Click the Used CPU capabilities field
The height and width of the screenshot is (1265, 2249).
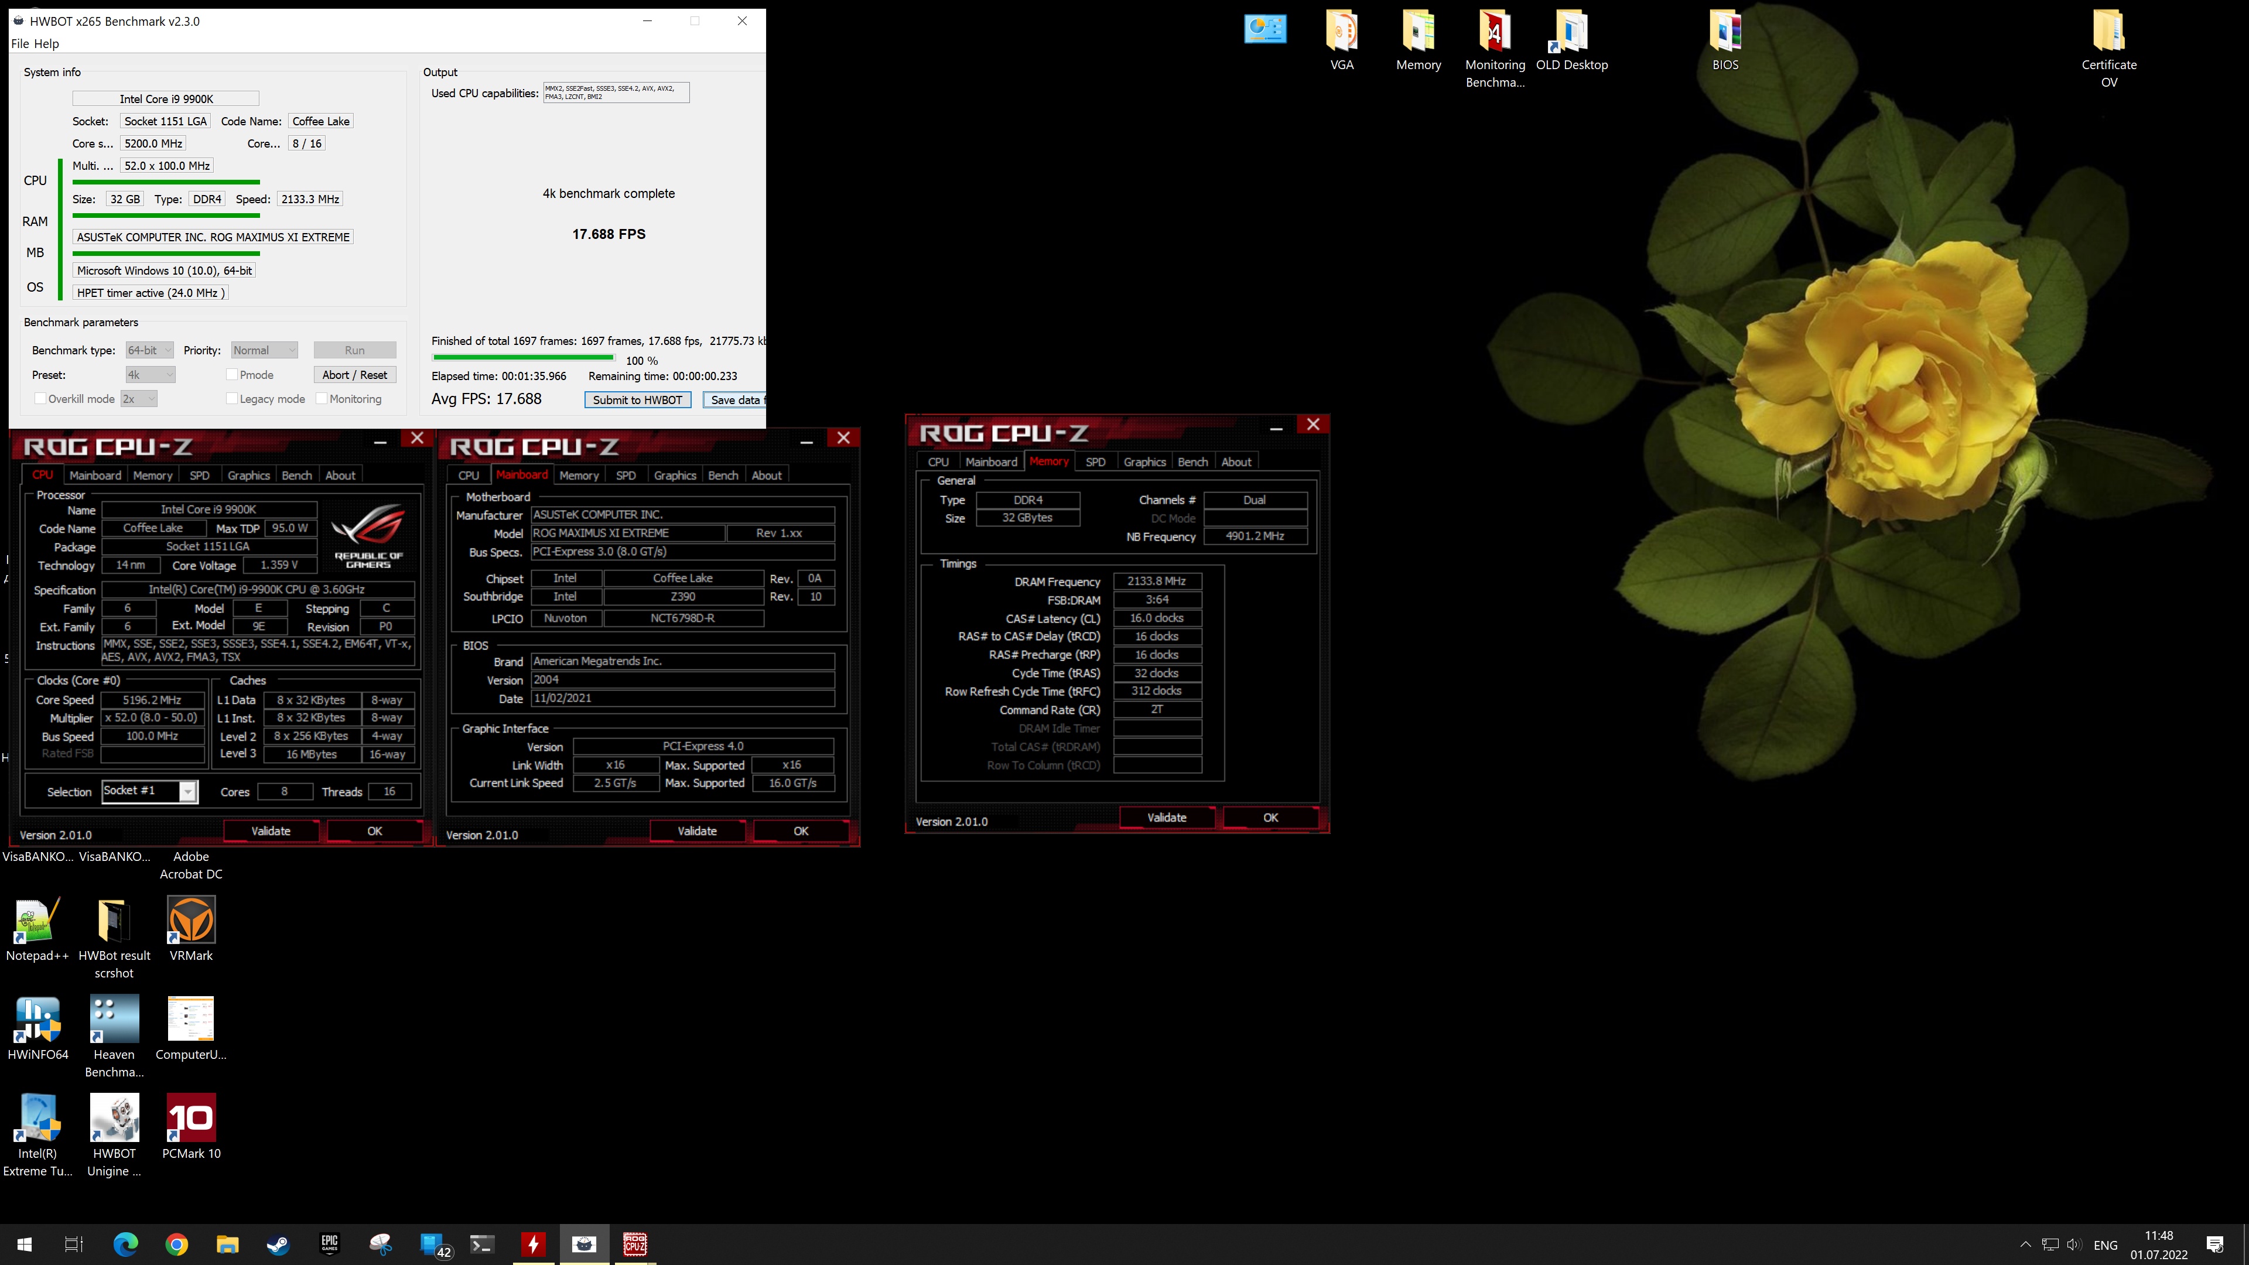coord(616,93)
